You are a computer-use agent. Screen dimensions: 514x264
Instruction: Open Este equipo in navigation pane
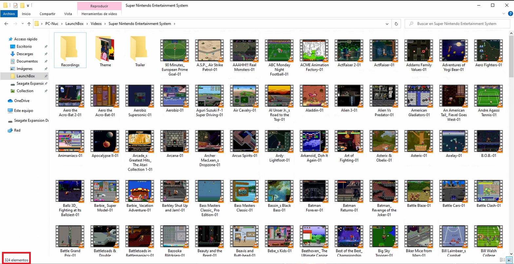click(23, 111)
